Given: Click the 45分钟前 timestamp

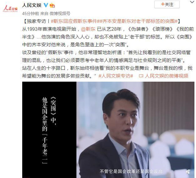Looking at the screenshot, I should 30,13.
